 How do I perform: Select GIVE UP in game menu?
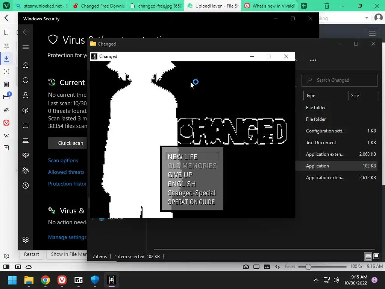[x=180, y=175]
